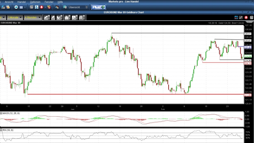Viewport: 254px width, 143px height.
Task: Open the partially visible leftmost chart dropdown
Action: [3, 17]
